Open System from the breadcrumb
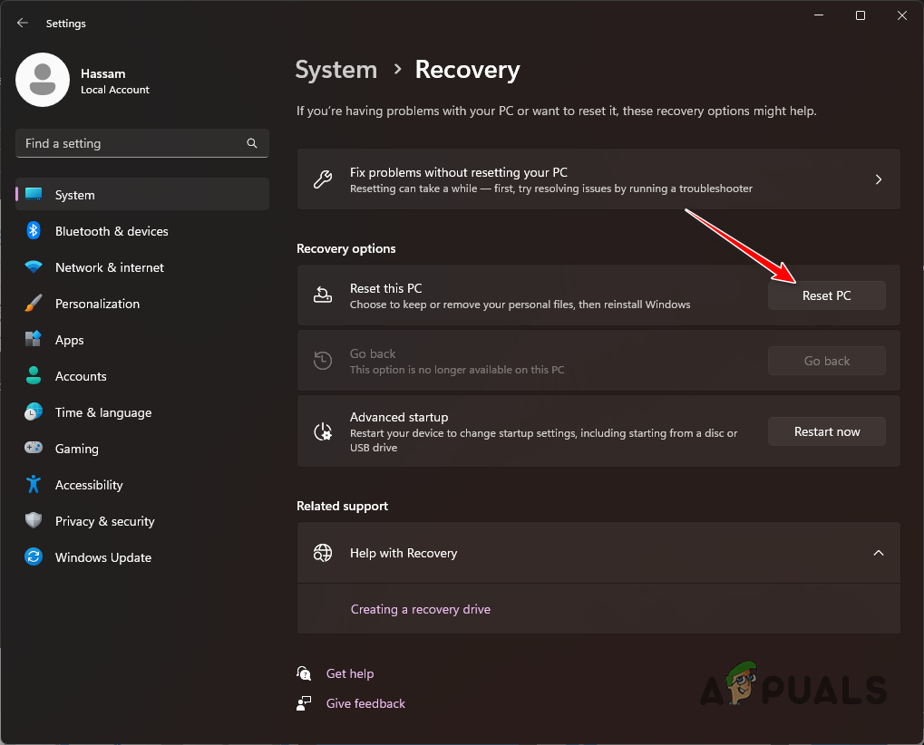Image resolution: width=924 pixels, height=745 pixels. (336, 70)
